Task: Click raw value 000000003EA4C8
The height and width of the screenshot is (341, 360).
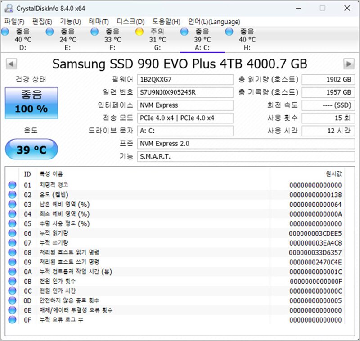Action: (315, 243)
